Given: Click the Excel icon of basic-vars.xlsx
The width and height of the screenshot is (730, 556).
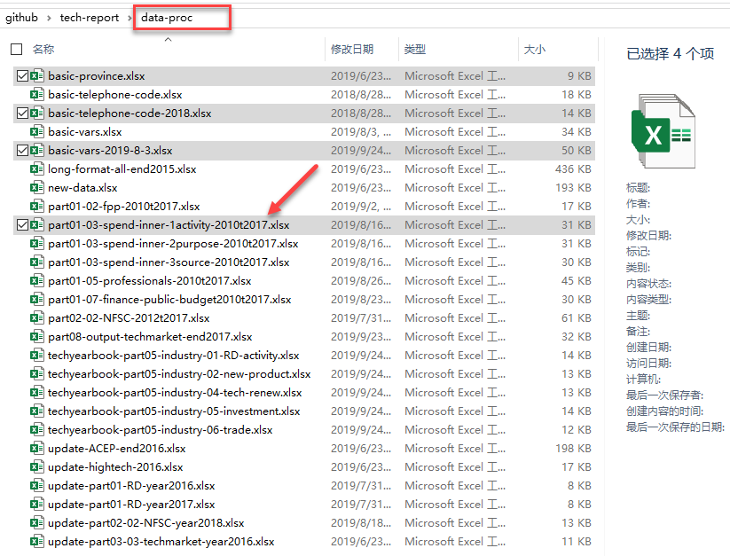Looking at the screenshot, I should [37, 132].
